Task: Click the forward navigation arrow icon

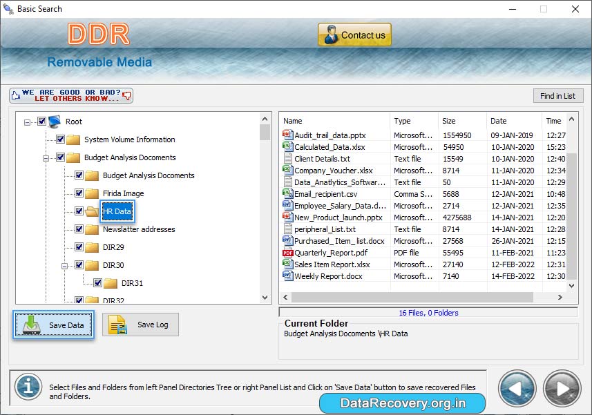Action: coord(561,388)
